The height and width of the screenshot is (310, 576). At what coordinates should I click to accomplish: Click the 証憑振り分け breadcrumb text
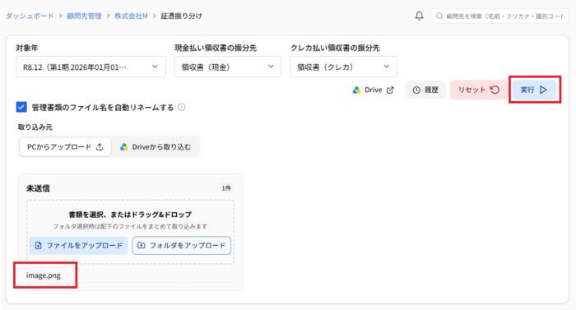click(182, 16)
